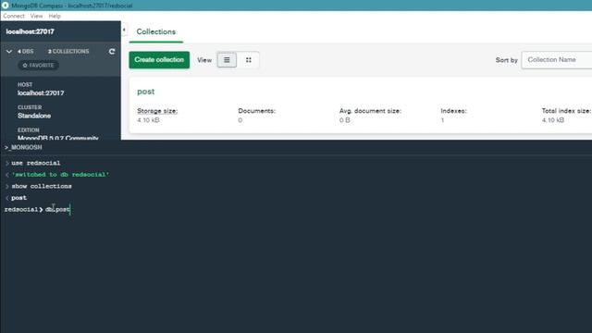Click the Indexes label
The height and width of the screenshot is (333, 592).
point(453,111)
